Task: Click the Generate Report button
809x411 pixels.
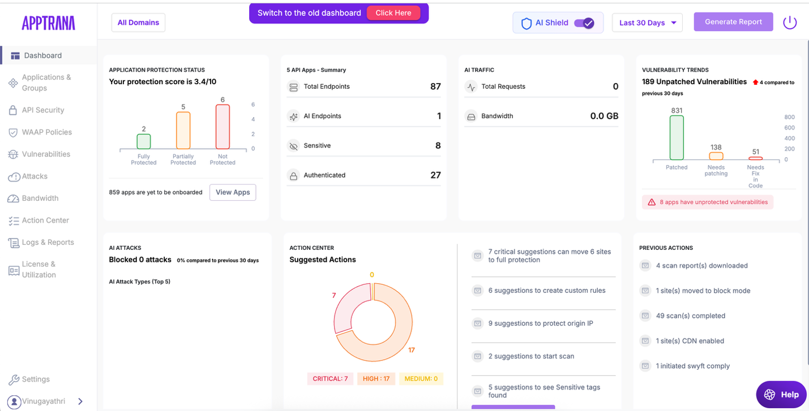Action: click(x=733, y=22)
